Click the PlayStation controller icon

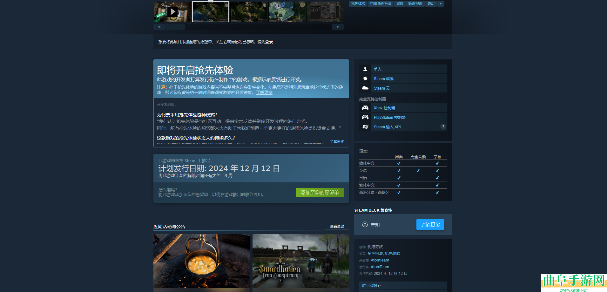tap(365, 117)
